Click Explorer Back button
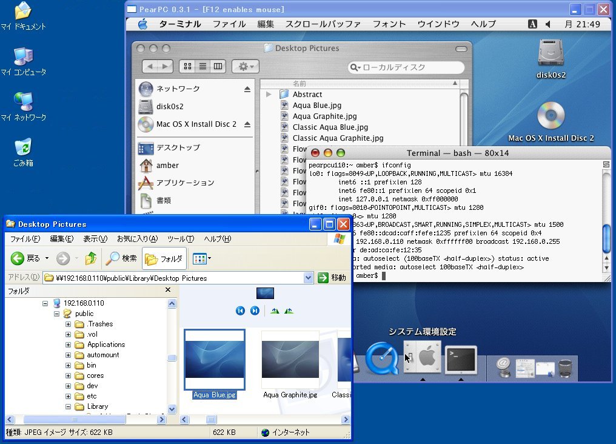This screenshot has width=616, height=444. [25, 258]
